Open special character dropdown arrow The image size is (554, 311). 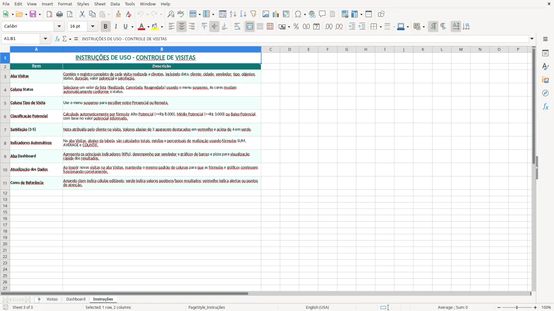tap(305, 14)
